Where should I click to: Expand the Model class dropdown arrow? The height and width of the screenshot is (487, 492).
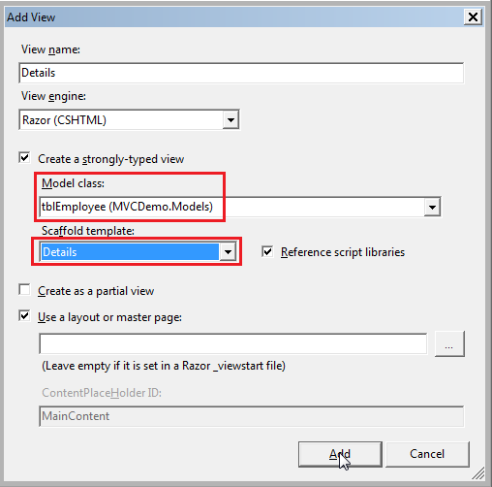432,207
